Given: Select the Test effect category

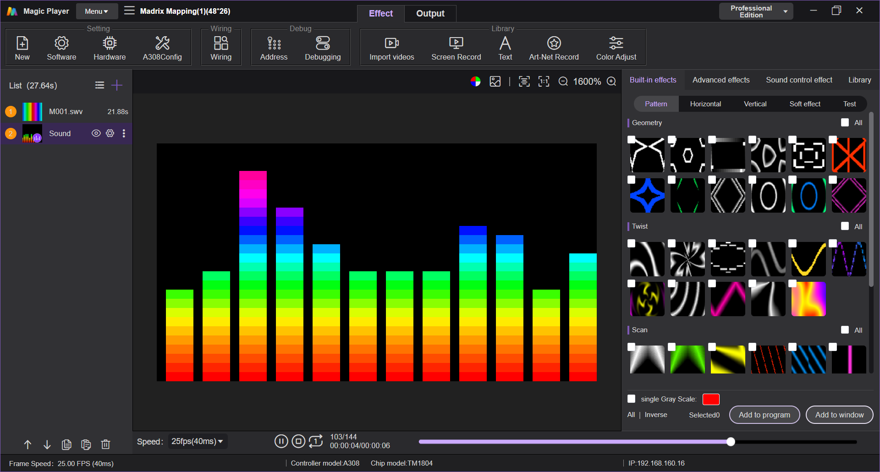Looking at the screenshot, I should pyautogui.click(x=849, y=104).
